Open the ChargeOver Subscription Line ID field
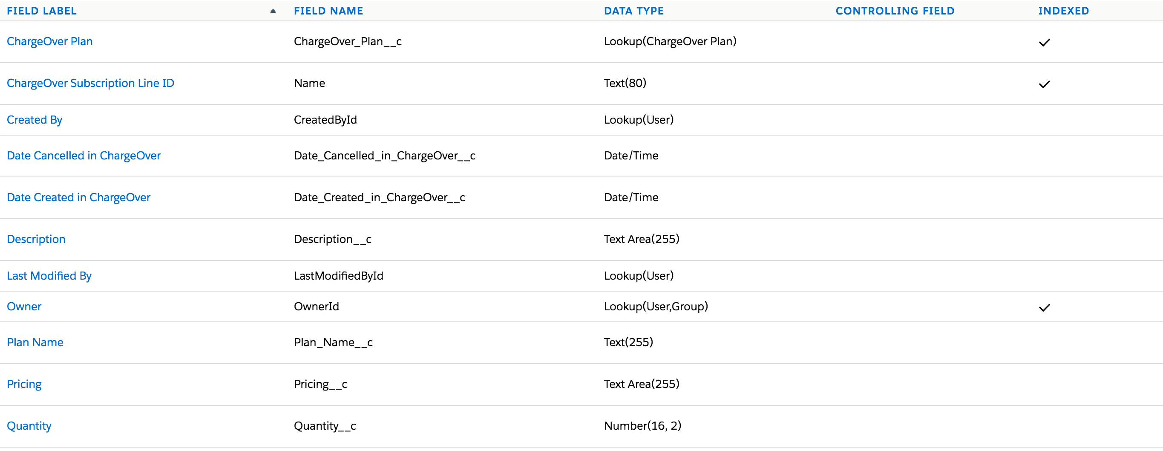This screenshot has width=1163, height=451. tap(90, 83)
